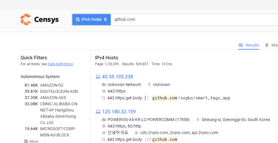The image size is (278, 143).
Task: Filter by AMAZON-AES autonomous system
Action: [x=53, y=98]
